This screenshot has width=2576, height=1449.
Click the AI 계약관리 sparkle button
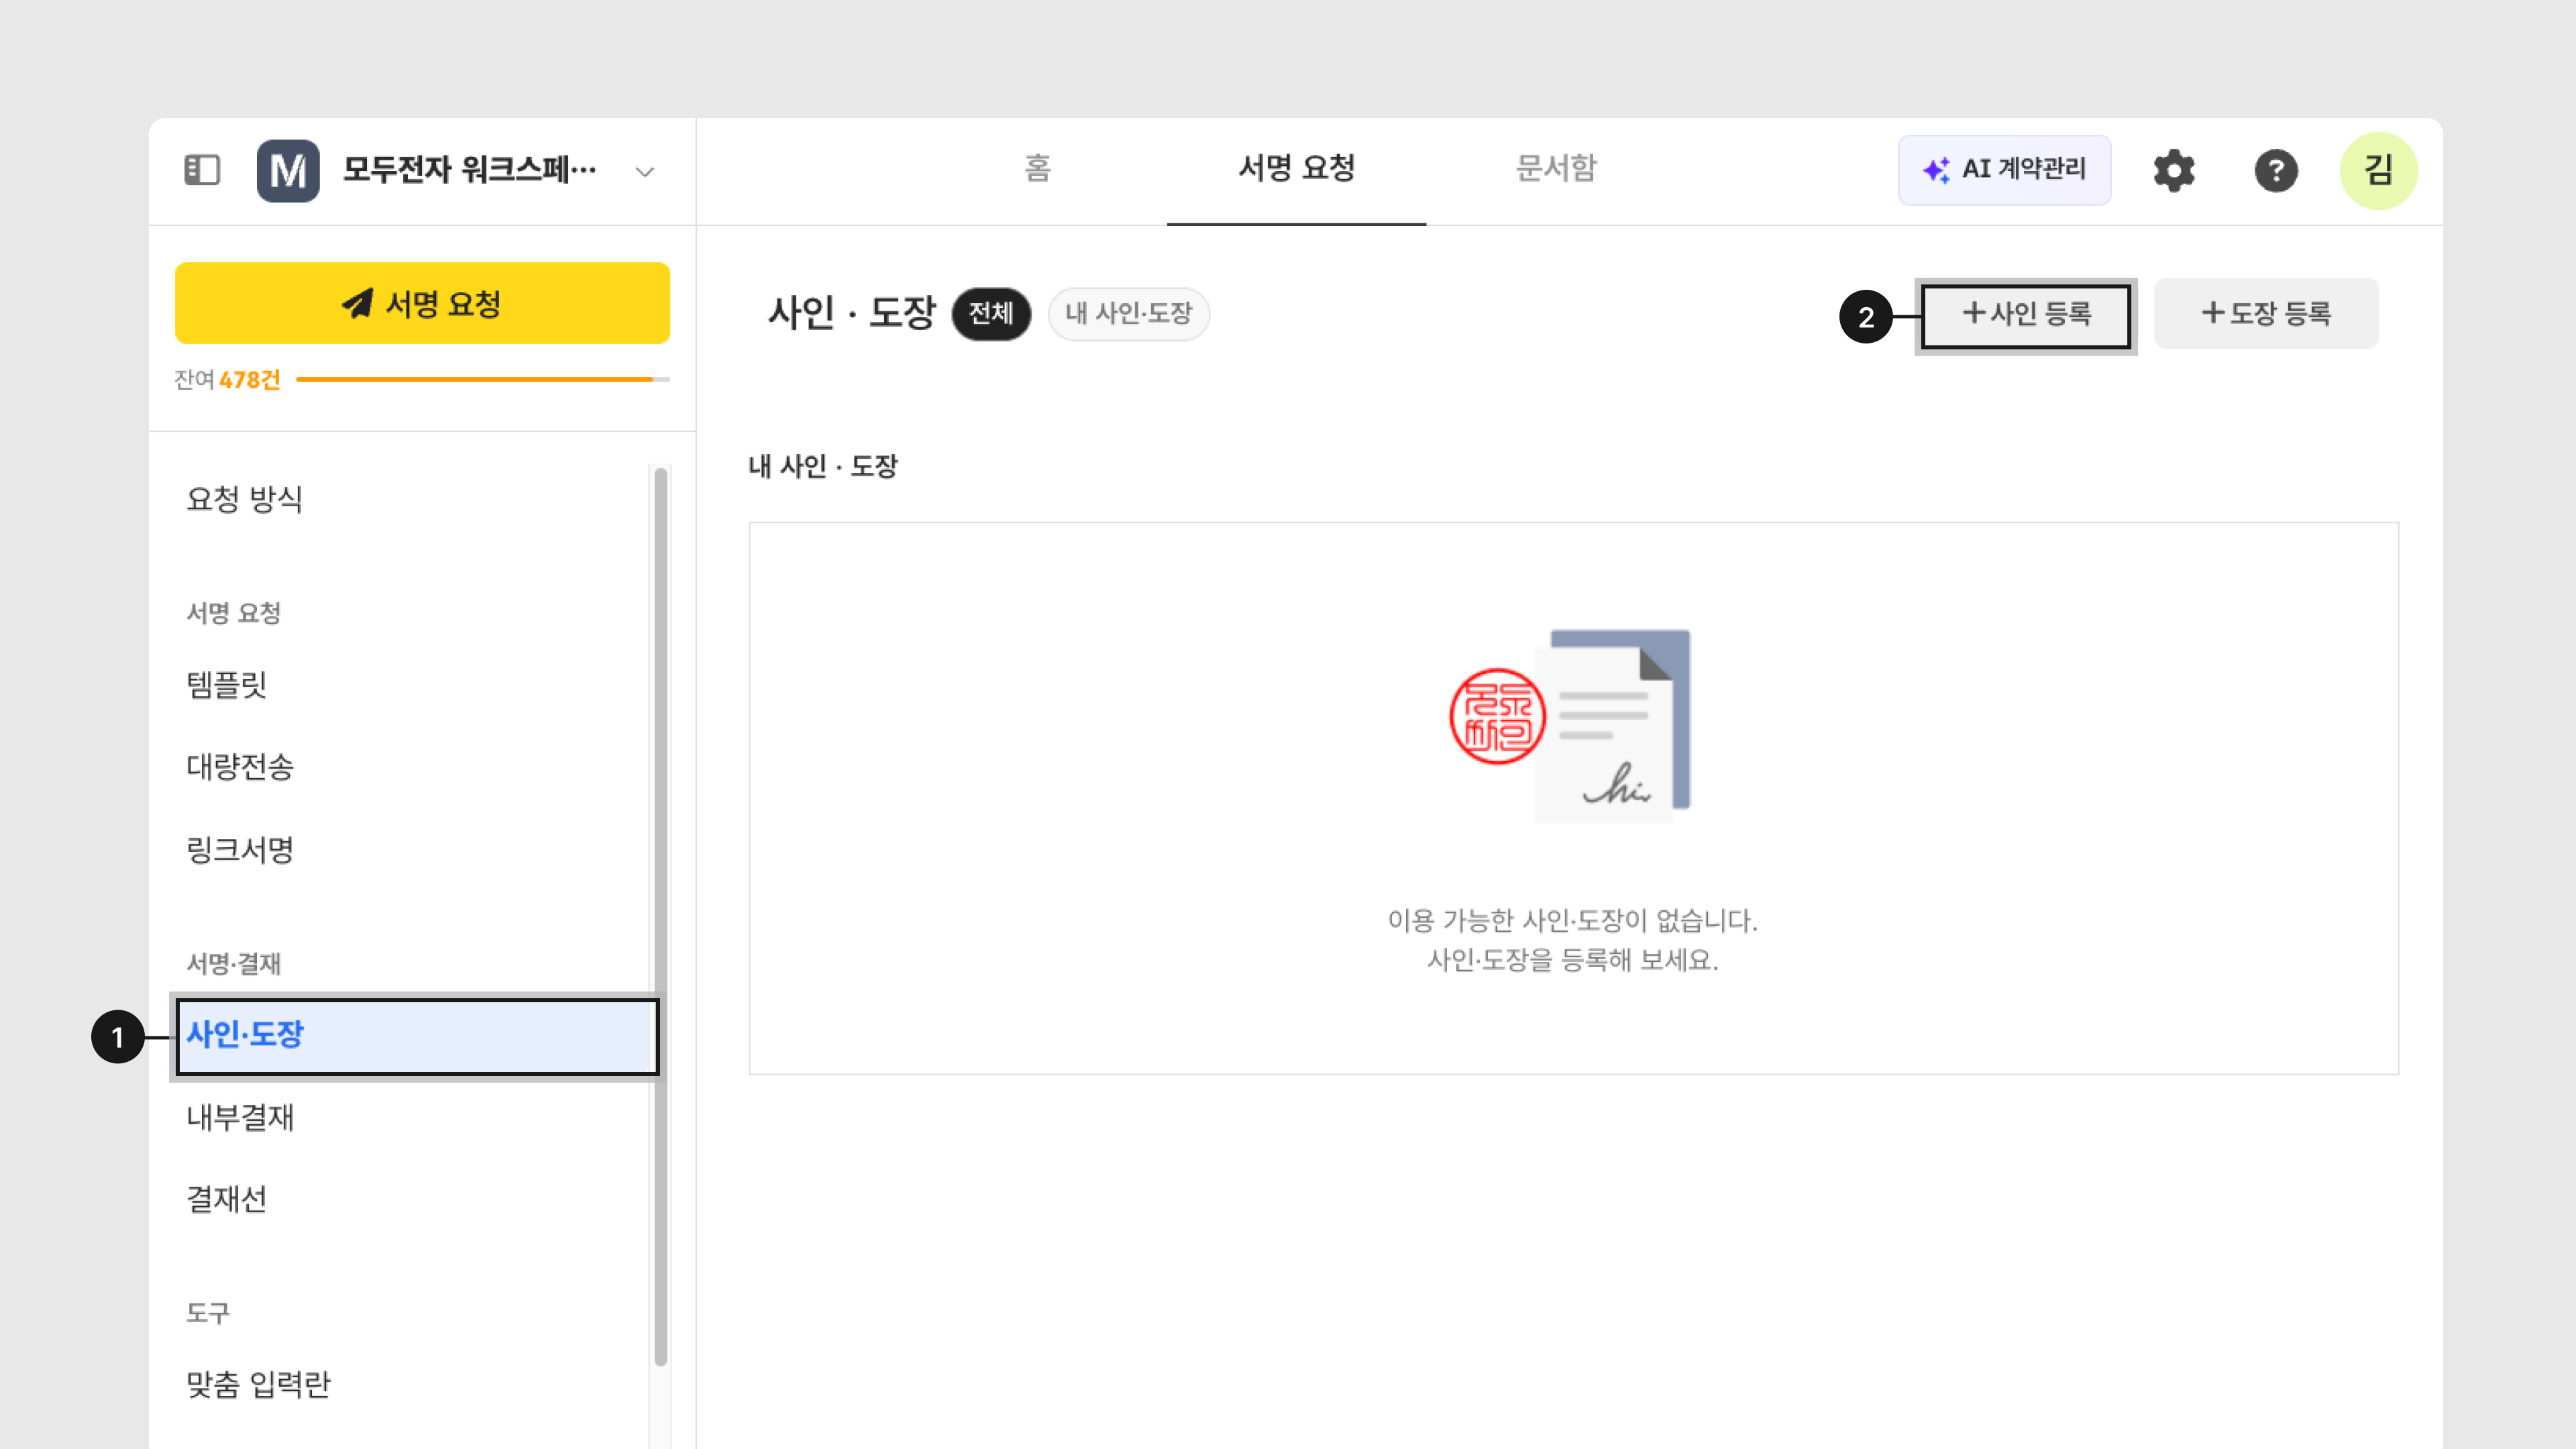[x=2004, y=170]
